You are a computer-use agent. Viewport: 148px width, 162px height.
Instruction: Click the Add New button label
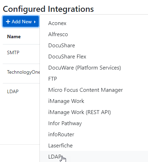pyautogui.click(x=22, y=22)
